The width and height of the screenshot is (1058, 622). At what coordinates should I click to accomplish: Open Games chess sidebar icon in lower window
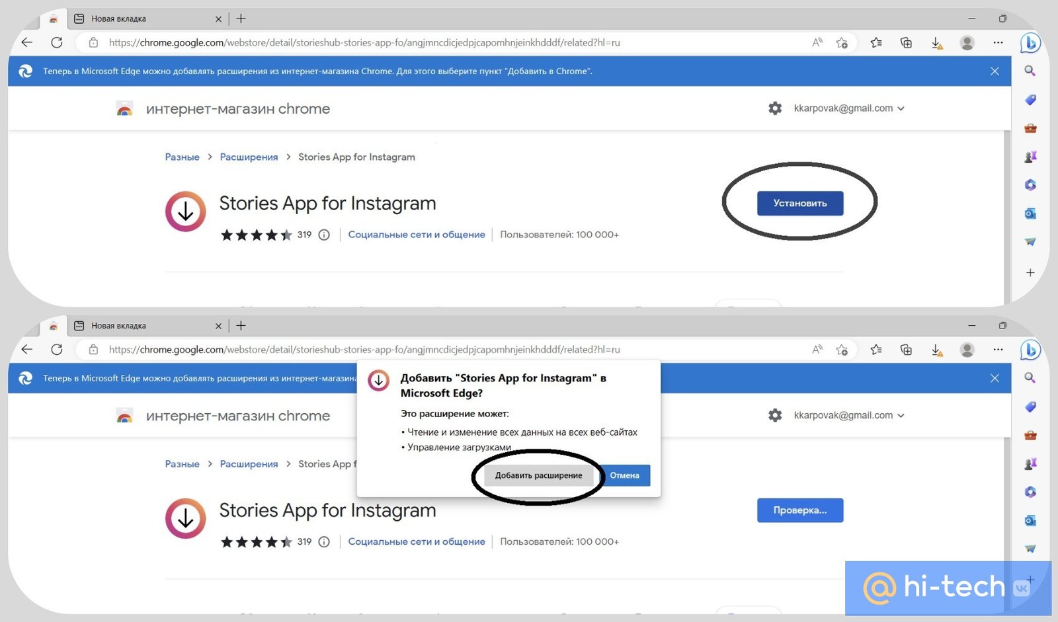coord(1030,463)
